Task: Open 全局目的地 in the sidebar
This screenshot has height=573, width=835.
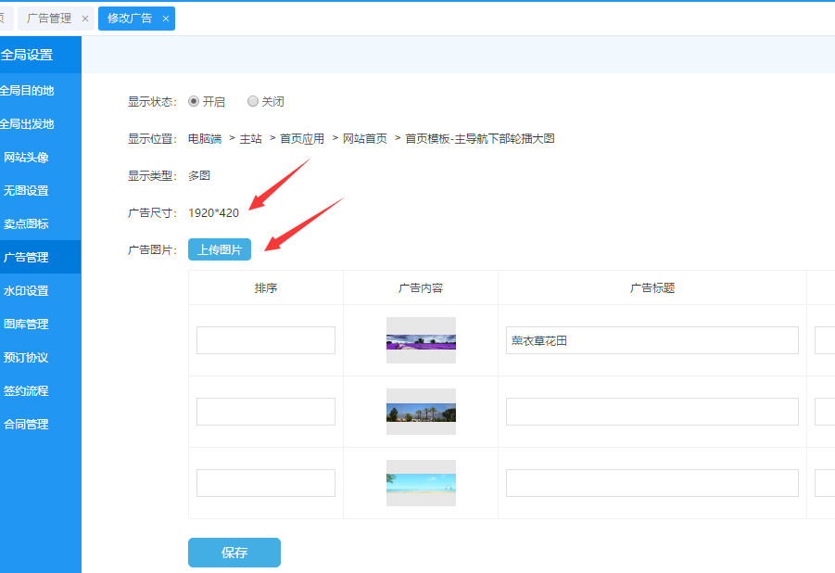Action: click(x=26, y=91)
